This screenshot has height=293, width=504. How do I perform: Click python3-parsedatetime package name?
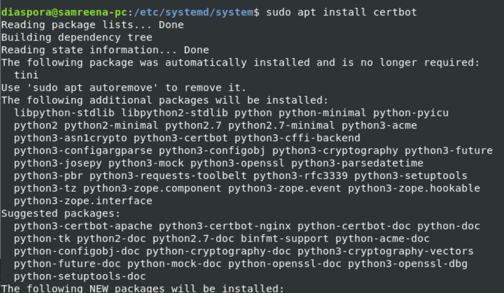pyautogui.click(x=357, y=163)
